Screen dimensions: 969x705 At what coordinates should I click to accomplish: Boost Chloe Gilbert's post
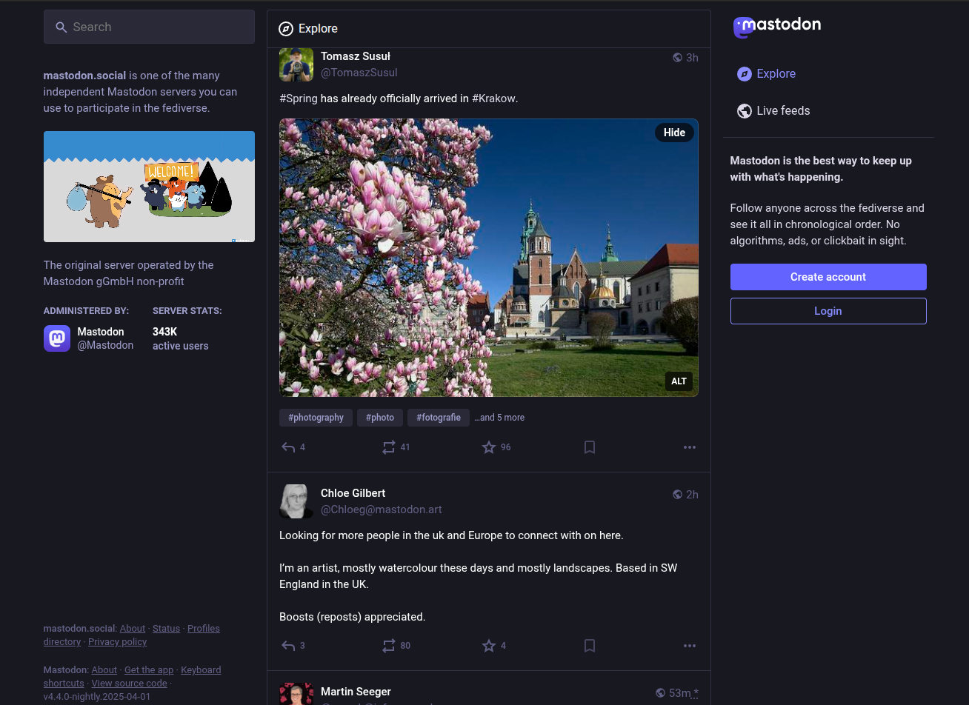(389, 646)
